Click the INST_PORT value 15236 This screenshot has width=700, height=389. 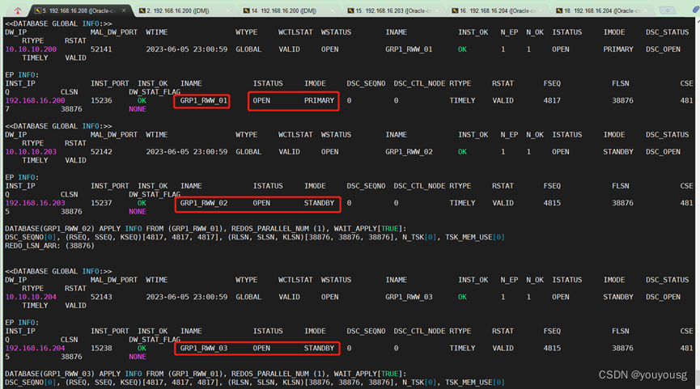click(x=101, y=100)
